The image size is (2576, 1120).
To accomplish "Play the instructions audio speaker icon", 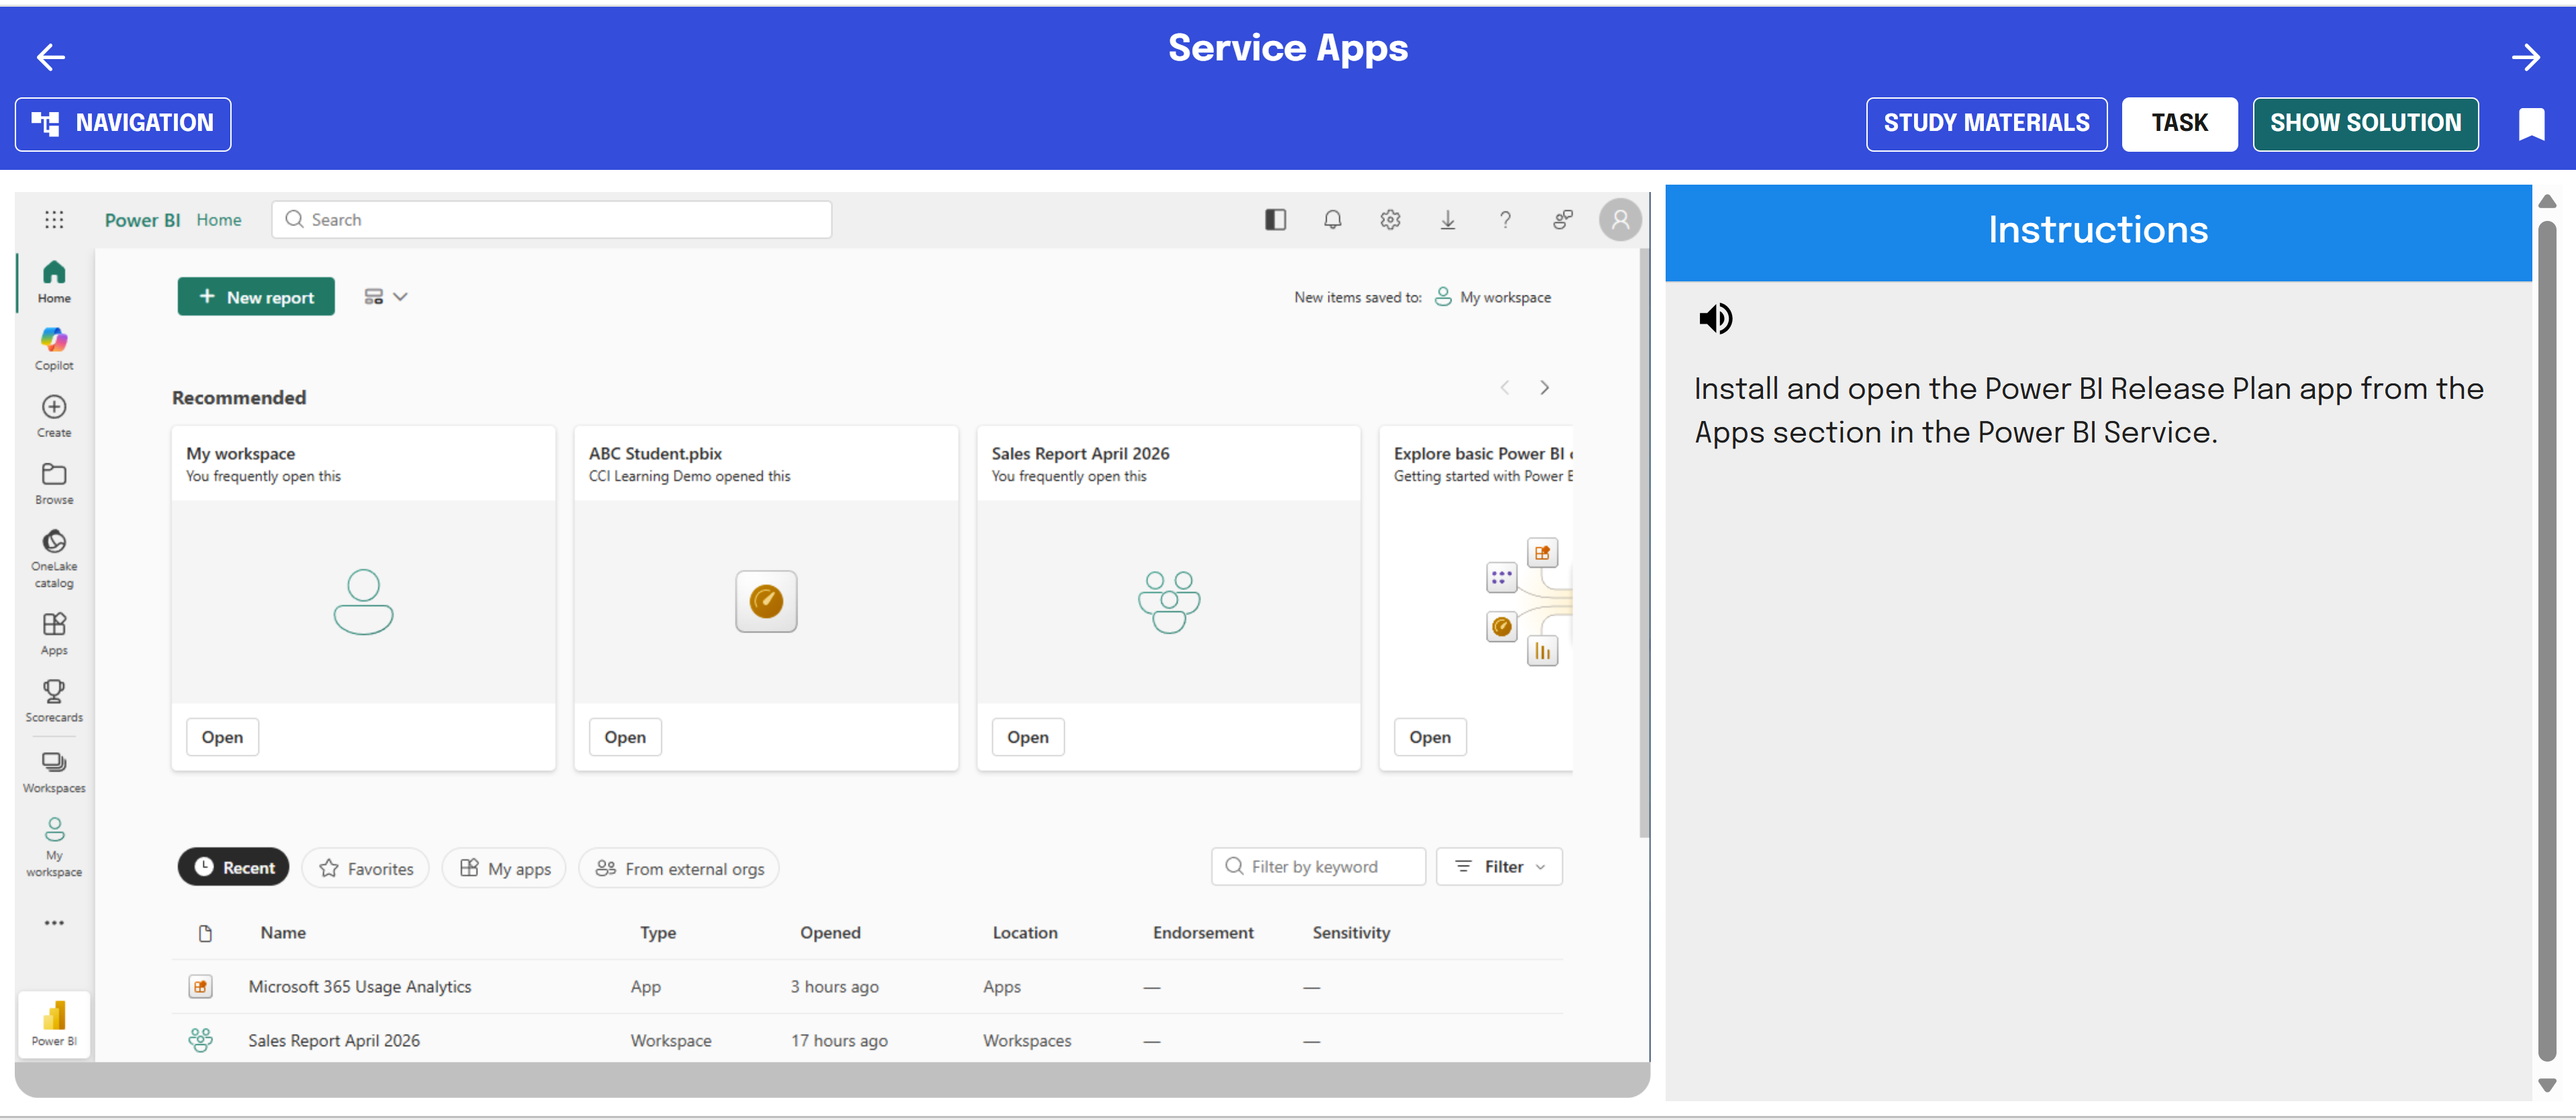I will click(x=1715, y=318).
